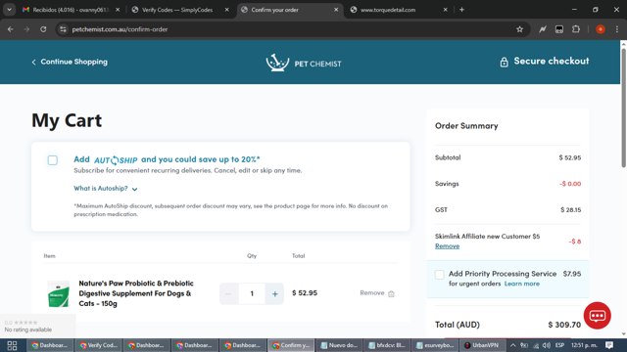
Task: Click the Pet Chemist logo
Action: 304,63
